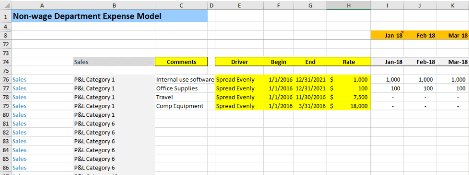Click the orange Mar-18 cell in row 8
The image size is (469, 175).
[453, 35]
